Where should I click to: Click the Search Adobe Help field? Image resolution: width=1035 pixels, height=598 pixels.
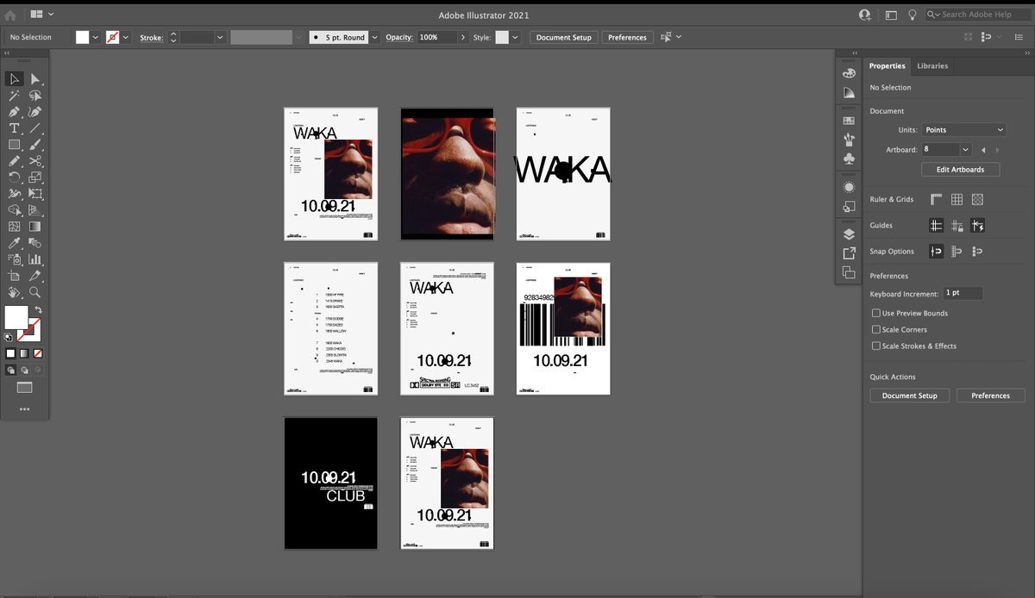982,15
